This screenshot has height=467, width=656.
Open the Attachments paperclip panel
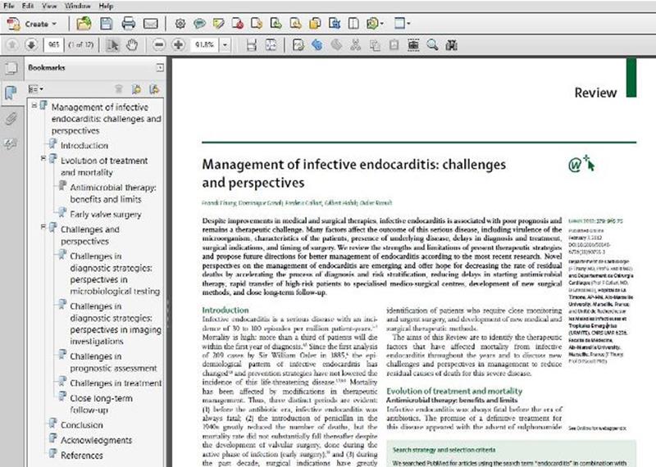pyautogui.click(x=11, y=119)
